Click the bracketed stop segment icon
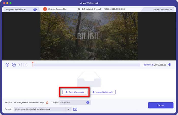 coord(25,65)
